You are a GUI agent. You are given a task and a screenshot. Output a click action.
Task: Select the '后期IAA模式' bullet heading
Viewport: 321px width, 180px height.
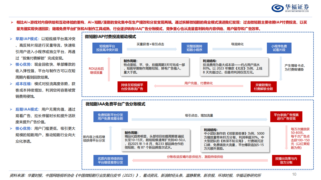click(x=27, y=109)
